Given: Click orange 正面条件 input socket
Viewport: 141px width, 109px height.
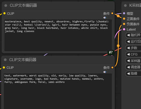Looking at the screenshot, I should coord(124,19).
